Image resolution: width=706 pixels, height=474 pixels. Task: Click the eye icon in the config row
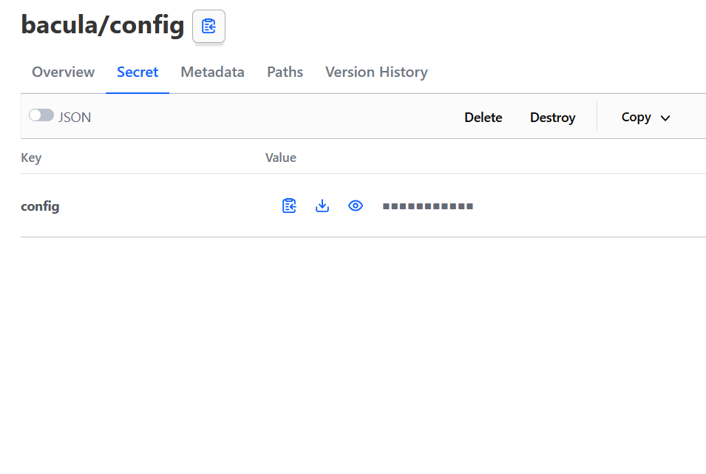pos(356,206)
